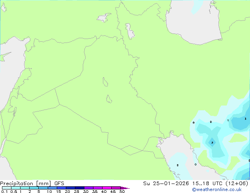Image resolution: width=250 pixels, height=193 pixels.
Task: Click legend scale value '0.1'
Action: point(4,191)
